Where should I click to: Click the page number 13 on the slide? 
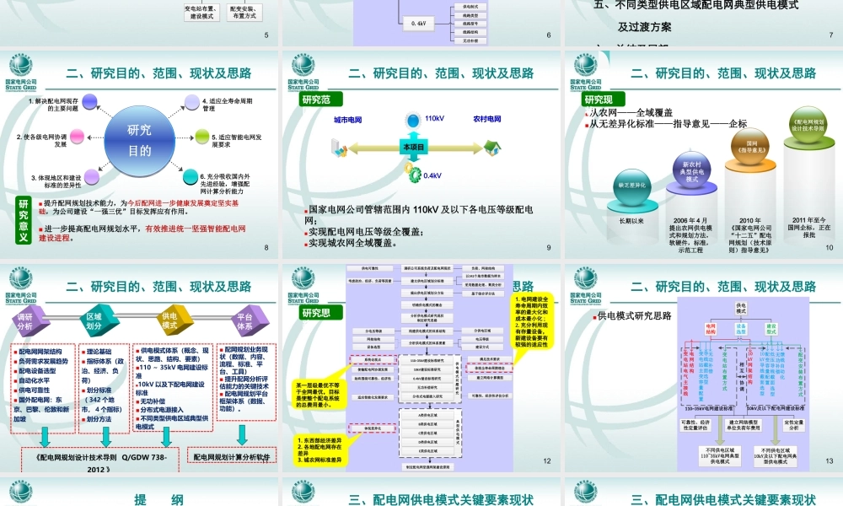click(x=829, y=460)
